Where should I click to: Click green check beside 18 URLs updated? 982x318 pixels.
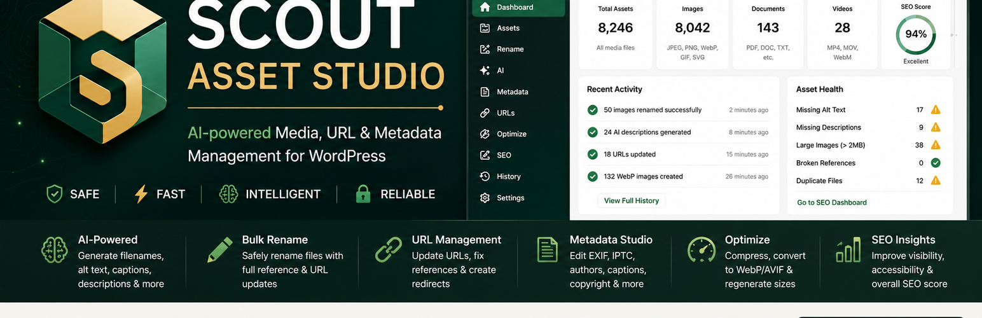pos(593,154)
